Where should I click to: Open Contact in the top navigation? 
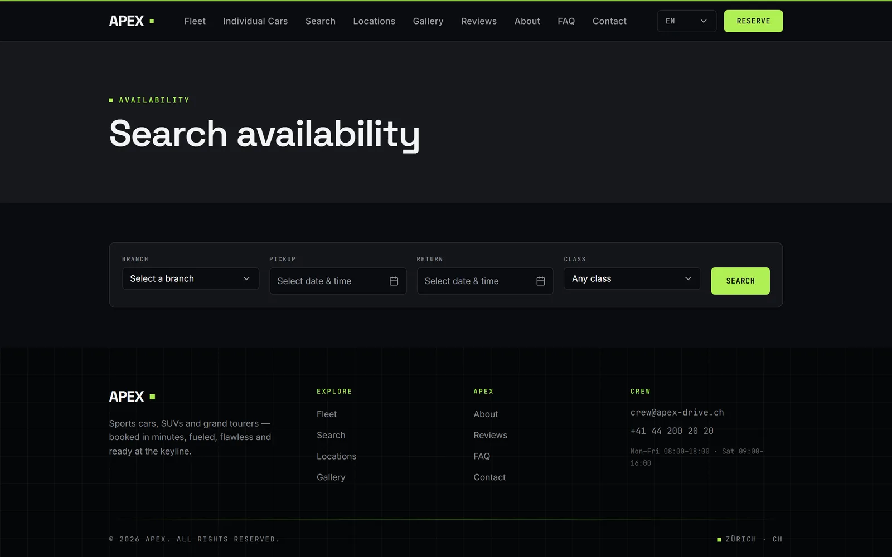pos(609,21)
